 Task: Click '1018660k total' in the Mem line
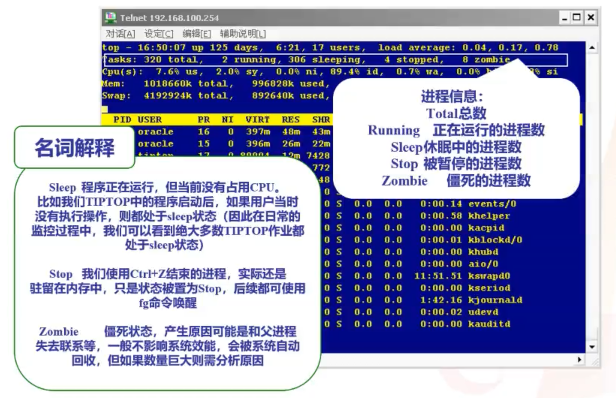(185, 84)
